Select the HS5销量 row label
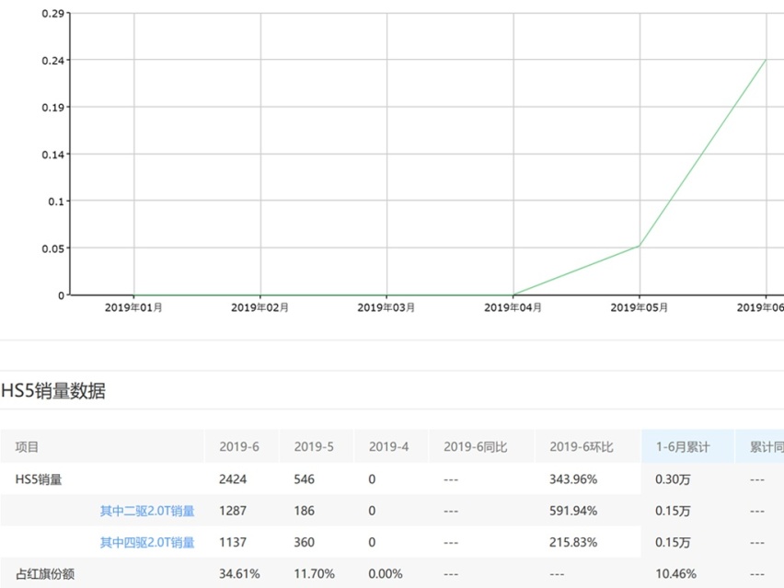The width and height of the screenshot is (784, 588). 39,479
